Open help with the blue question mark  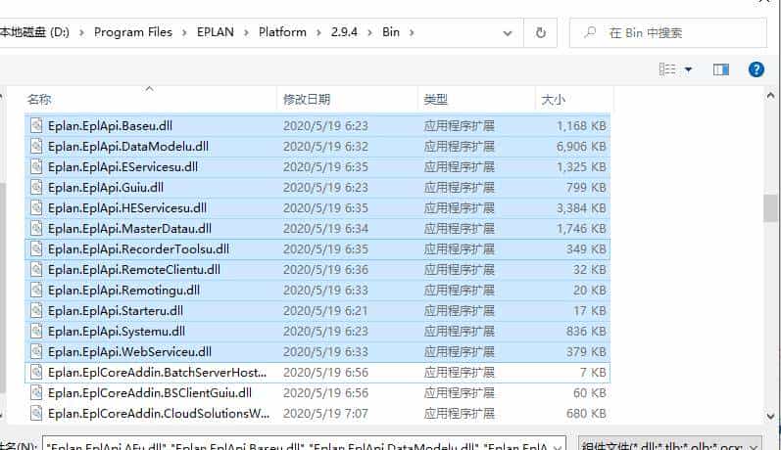[x=757, y=69]
